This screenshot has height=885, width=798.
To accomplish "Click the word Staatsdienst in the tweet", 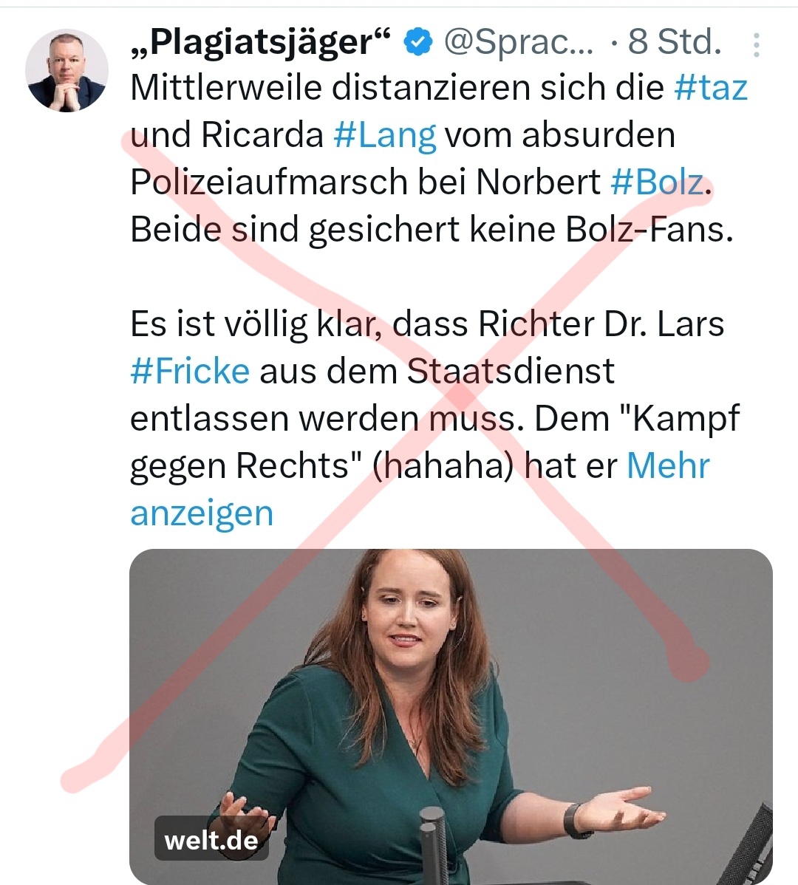I will tap(510, 372).
